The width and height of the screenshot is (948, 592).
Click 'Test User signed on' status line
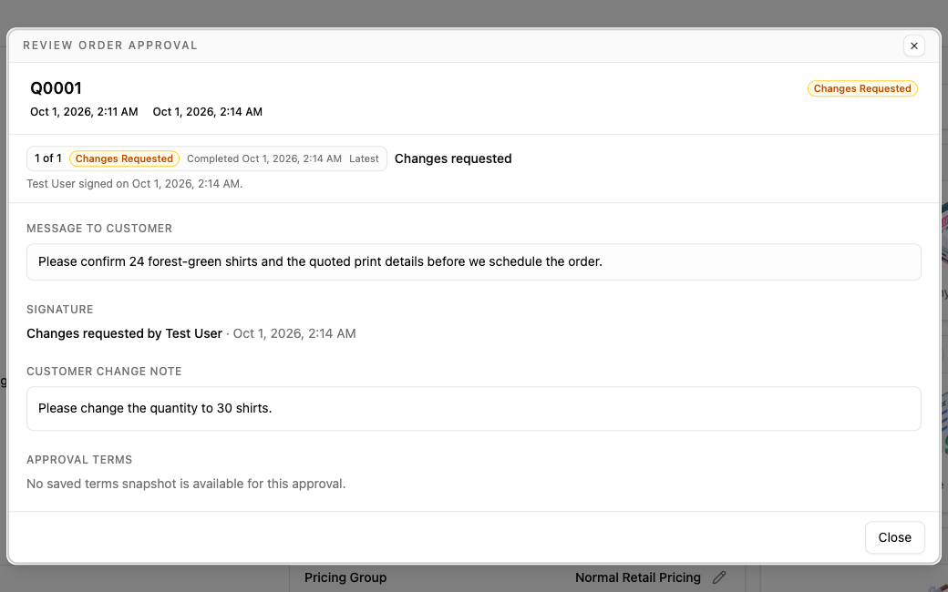coord(134,184)
